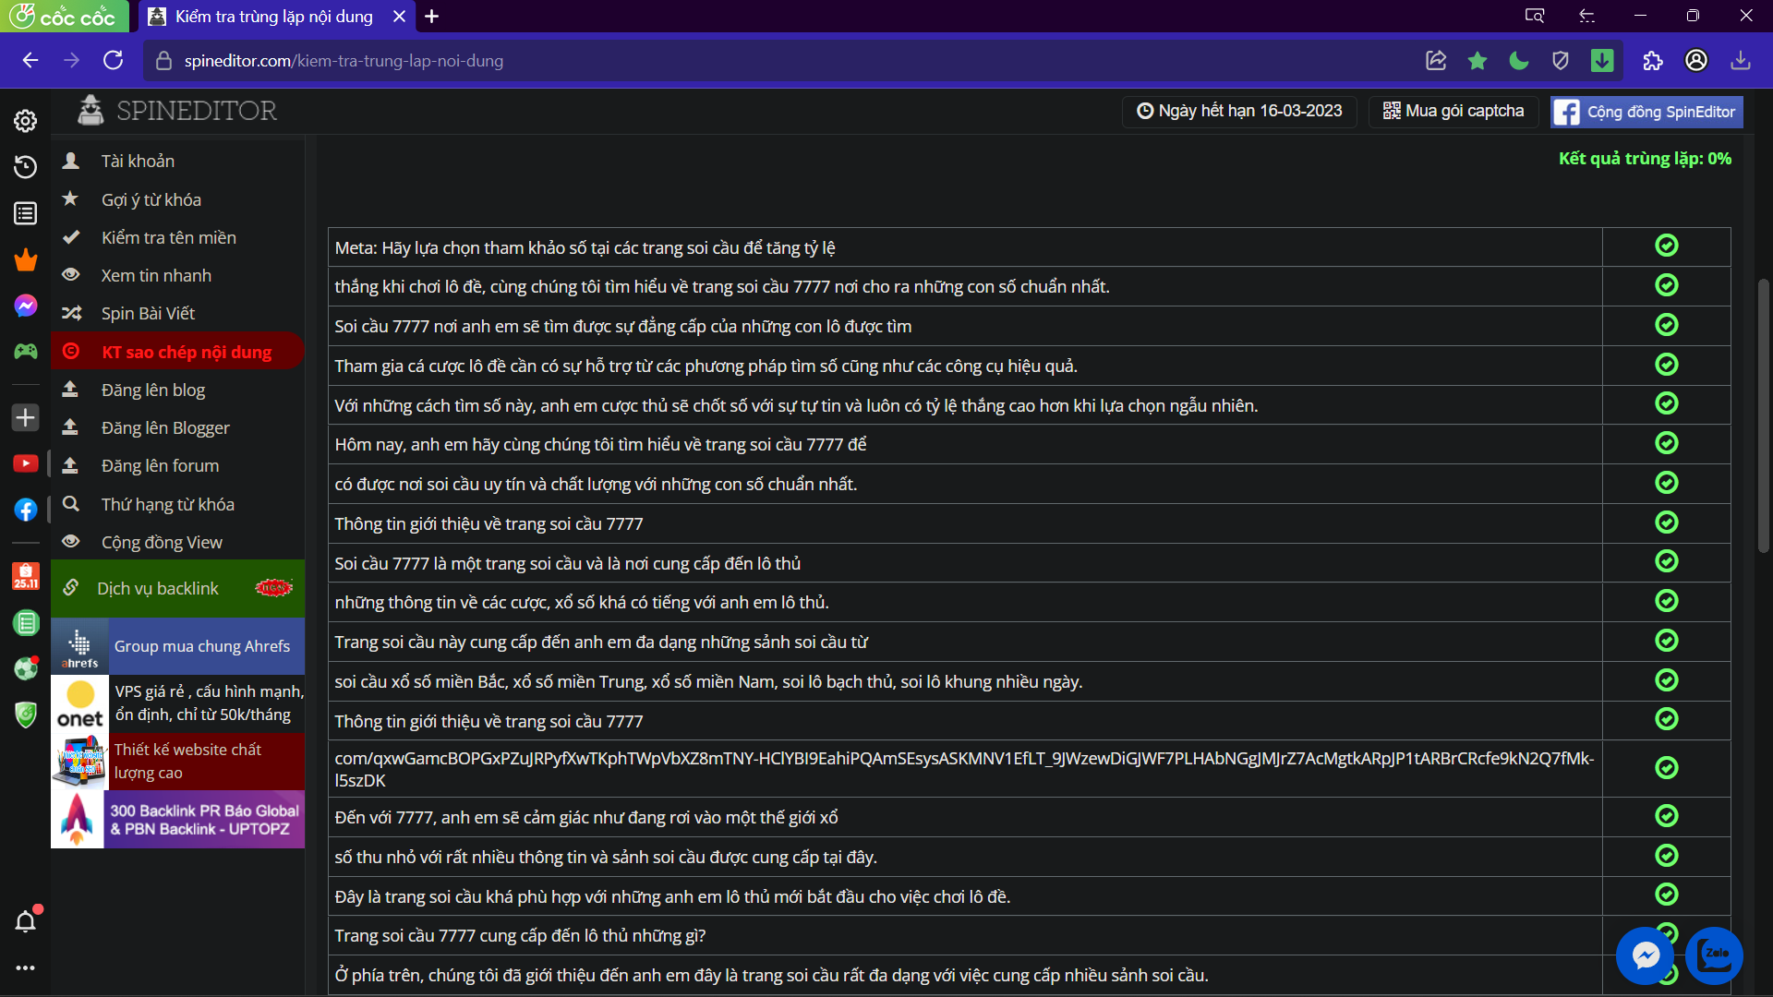Viewport: 1773px width, 997px height.
Task: Click the page vertical scrollbar
Action: [x=1764, y=415]
